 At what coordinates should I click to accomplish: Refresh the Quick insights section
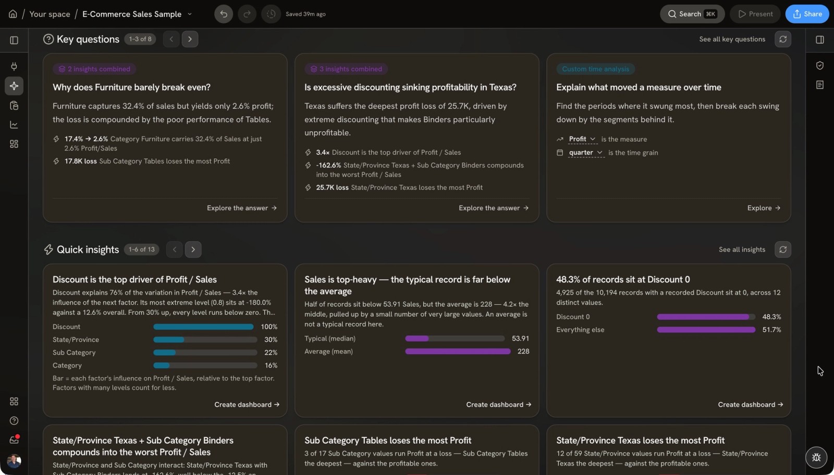click(x=783, y=249)
